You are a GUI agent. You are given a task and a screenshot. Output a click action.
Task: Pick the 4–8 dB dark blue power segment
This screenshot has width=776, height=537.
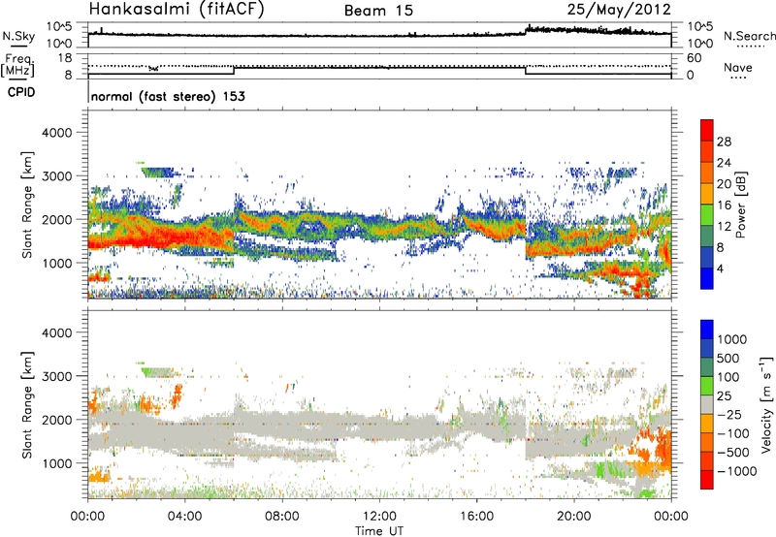coord(707,258)
